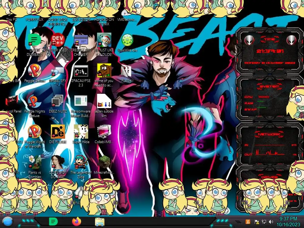Select the DEEZ NUTZ stacked-windows icon

click(x=58, y=101)
